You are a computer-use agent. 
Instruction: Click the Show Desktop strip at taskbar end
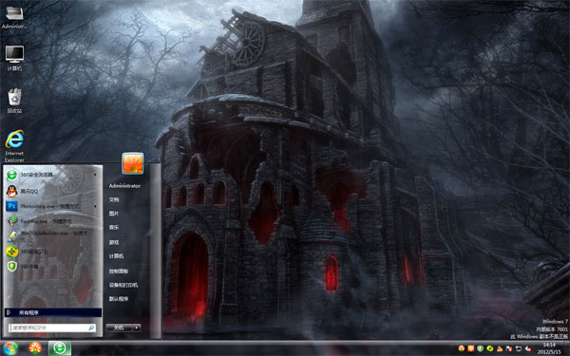[567, 348]
